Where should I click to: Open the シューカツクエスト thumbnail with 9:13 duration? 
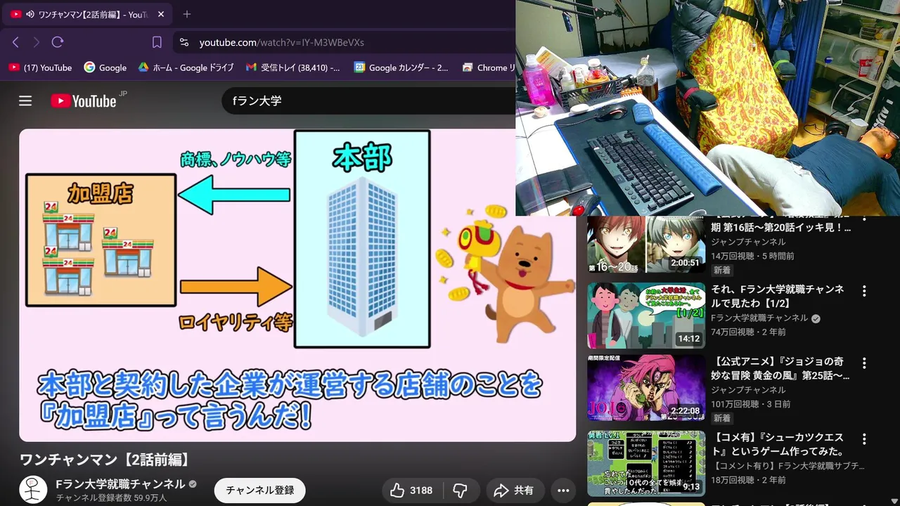(646, 464)
